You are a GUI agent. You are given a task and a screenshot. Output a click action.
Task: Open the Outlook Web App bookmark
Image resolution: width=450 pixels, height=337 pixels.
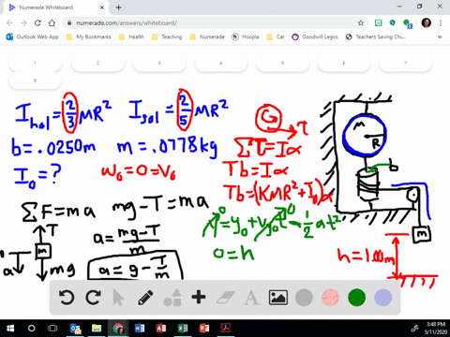click(x=33, y=37)
